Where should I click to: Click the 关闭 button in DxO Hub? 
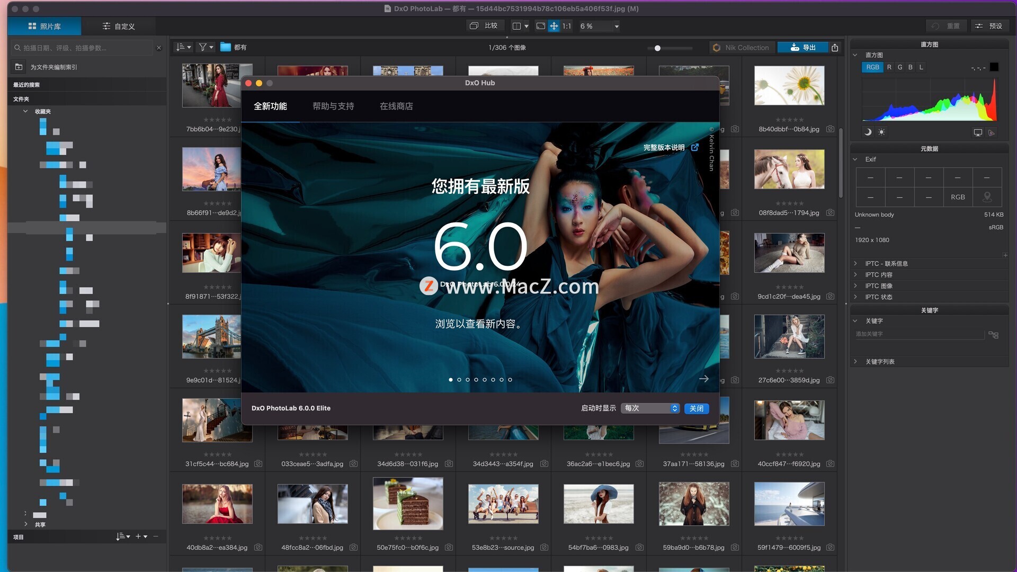(x=697, y=408)
